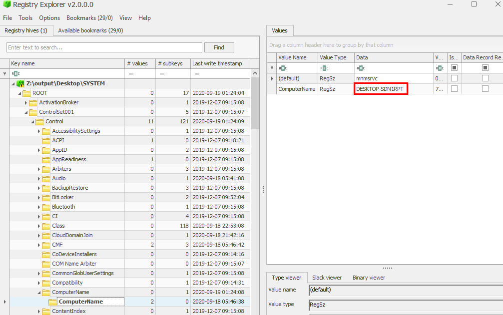Expand the CloudDomainJoin key

[x=39, y=235]
